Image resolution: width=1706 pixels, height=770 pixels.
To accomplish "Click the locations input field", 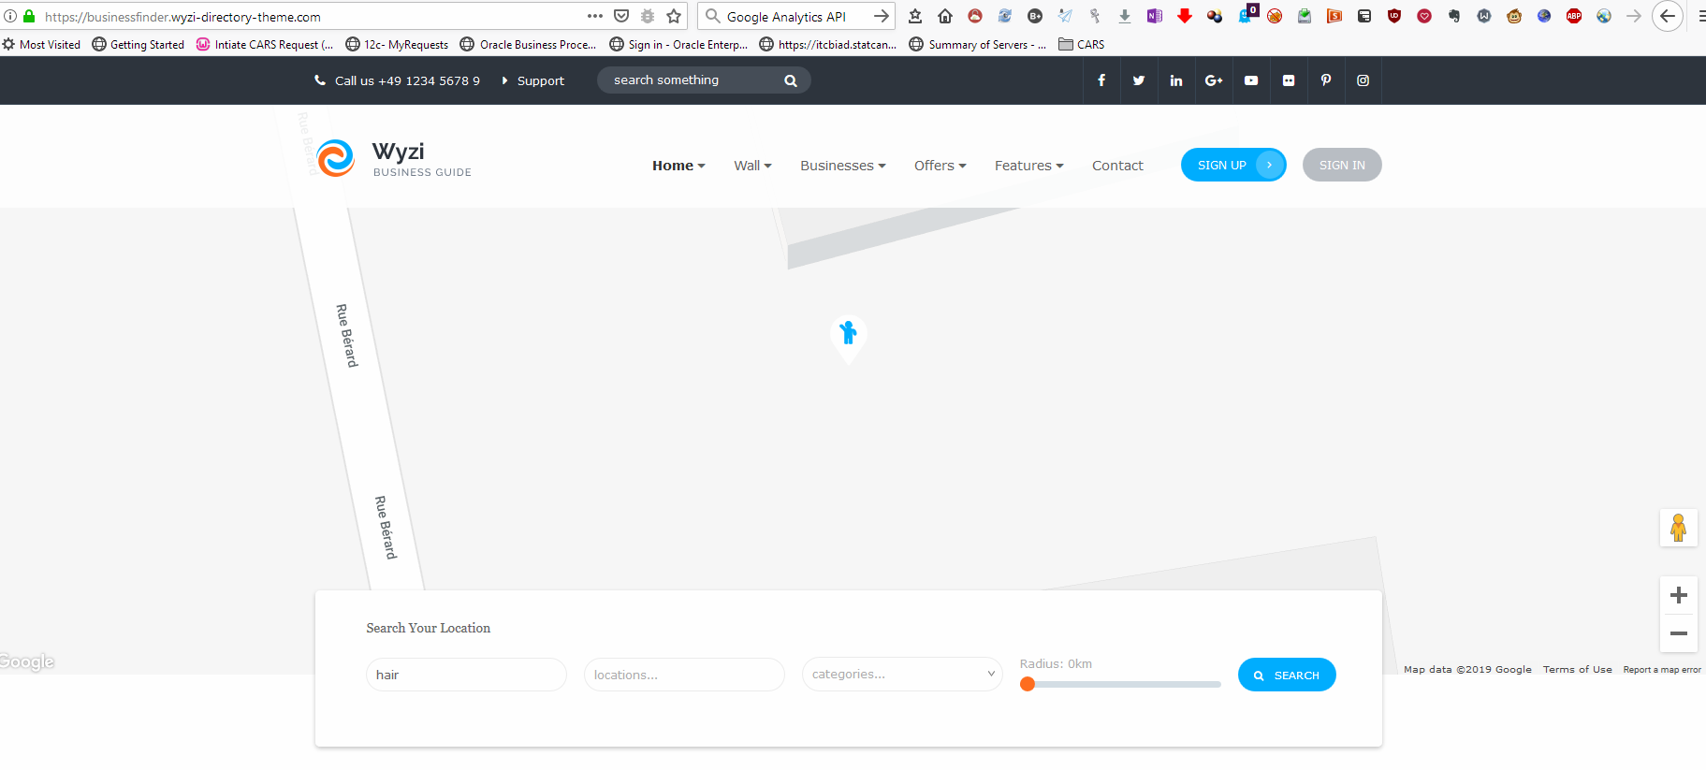I will coord(684,675).
